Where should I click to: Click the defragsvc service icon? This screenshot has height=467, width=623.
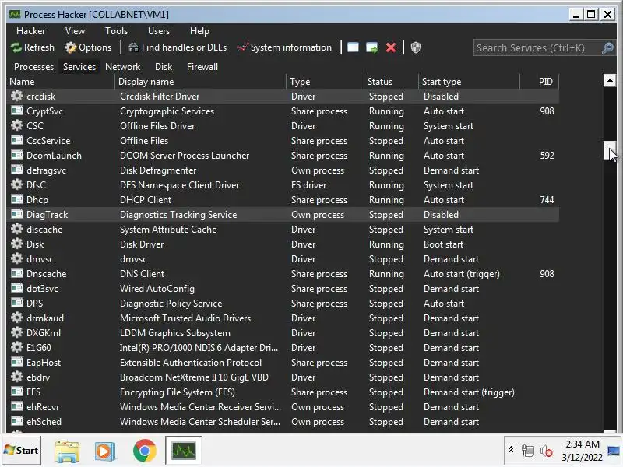[x=16, y=170]
